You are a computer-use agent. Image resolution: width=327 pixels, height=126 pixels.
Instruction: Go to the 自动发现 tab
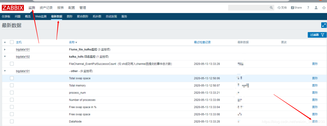[x=111, y=16]
